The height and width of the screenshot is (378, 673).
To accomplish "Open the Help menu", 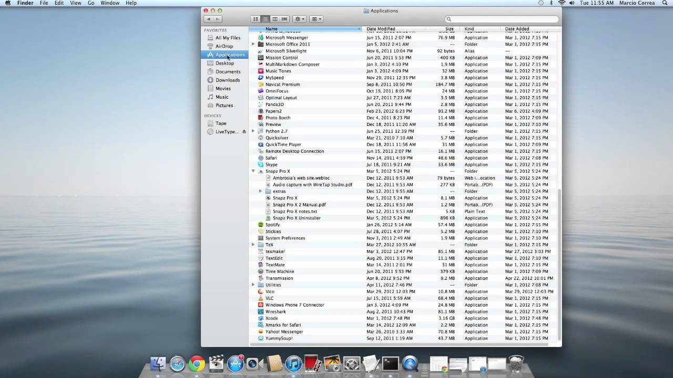I will click(x=131, y=3).
